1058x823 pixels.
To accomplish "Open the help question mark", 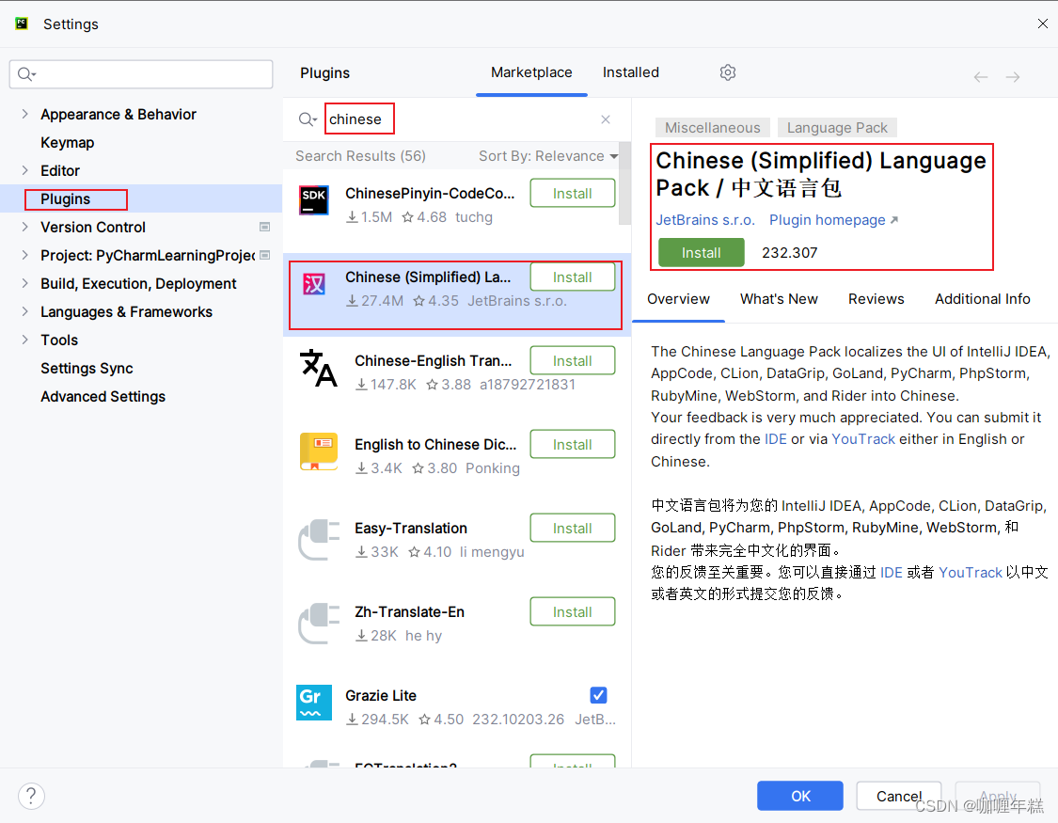I will 31,796.
